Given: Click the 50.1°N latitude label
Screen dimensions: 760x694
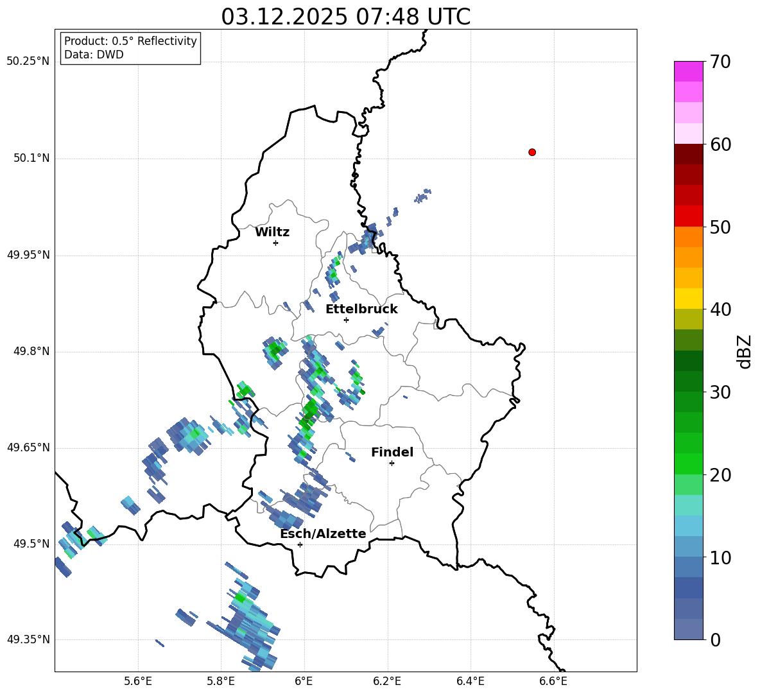Looking at the screenshot, I should (31, 159).
